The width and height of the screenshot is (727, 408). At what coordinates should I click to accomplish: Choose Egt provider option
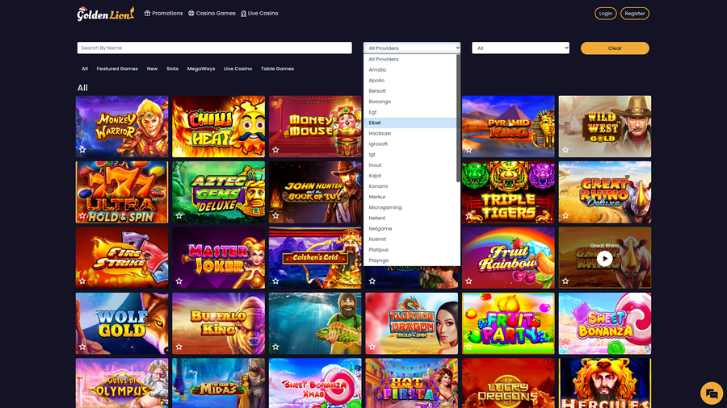coord(410,112)
